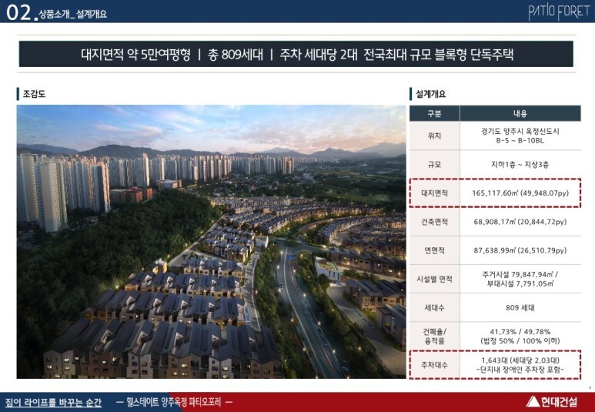Select the '41.73% / 49.78%' value

click(520, 331)
